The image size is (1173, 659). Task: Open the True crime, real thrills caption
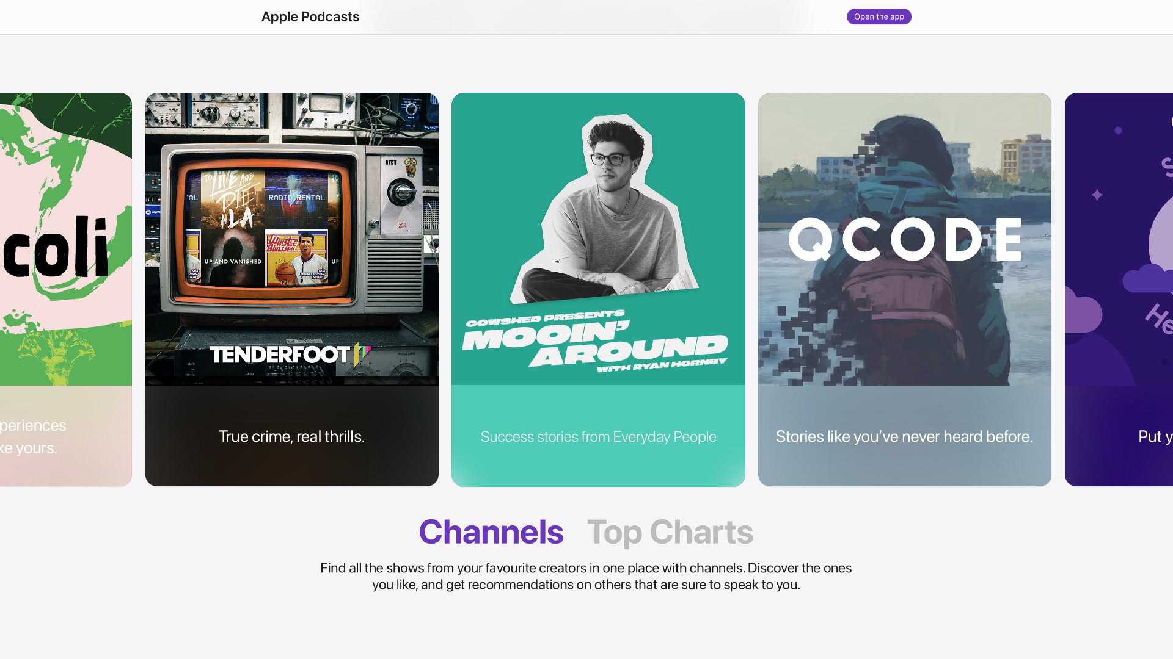[x=291, y=436]
